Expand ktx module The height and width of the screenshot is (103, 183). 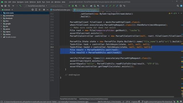coord(1,26)
